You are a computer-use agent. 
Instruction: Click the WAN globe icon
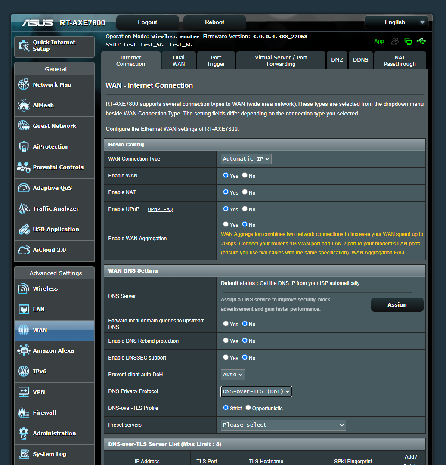pos(24,330)
